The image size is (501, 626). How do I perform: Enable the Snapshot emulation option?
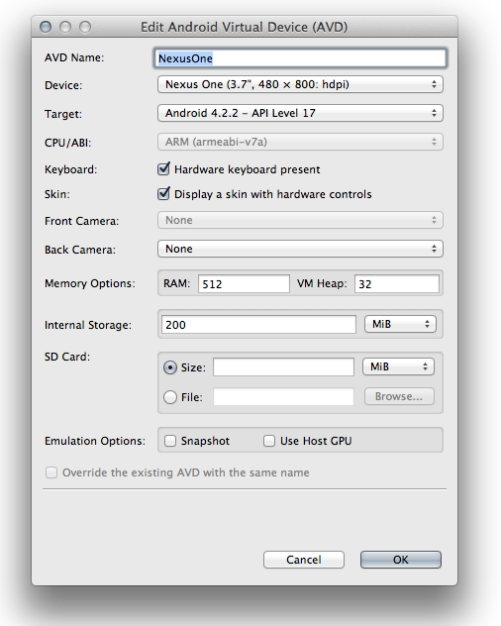click(170, 441)
